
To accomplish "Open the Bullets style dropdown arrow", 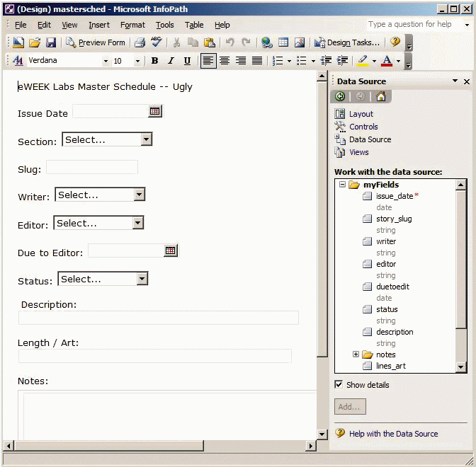I will [313, 61].
